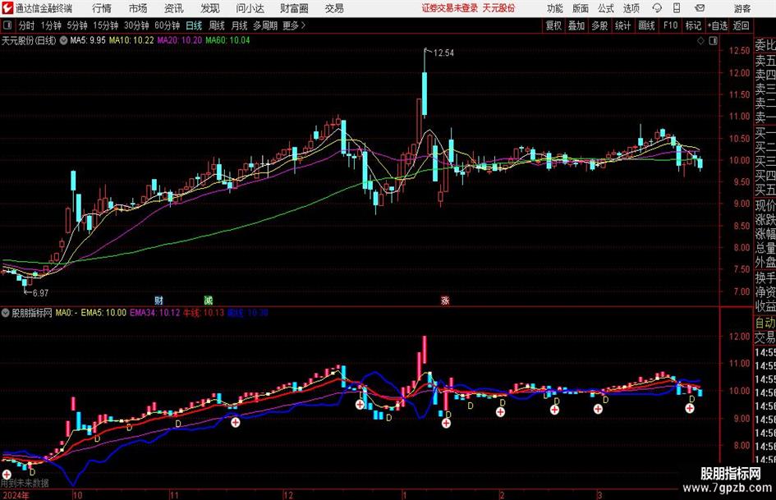Click the EMA5: 10.00 label in sub-chart
The image size is (776, 500).
[x=103, y=313]
